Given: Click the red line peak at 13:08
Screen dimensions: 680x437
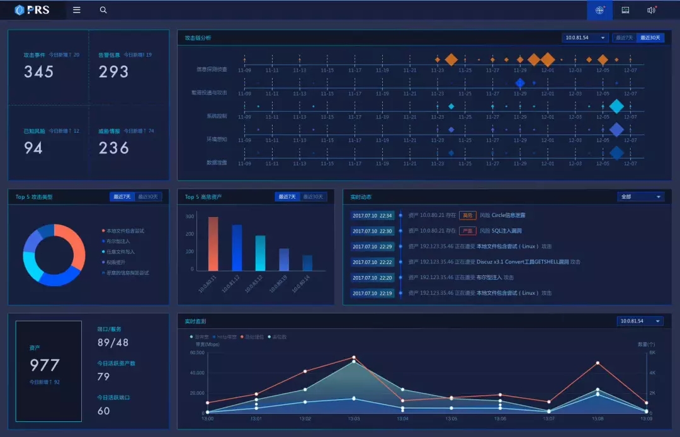Looking at the screenshot, I should click(x=598, y=363).
